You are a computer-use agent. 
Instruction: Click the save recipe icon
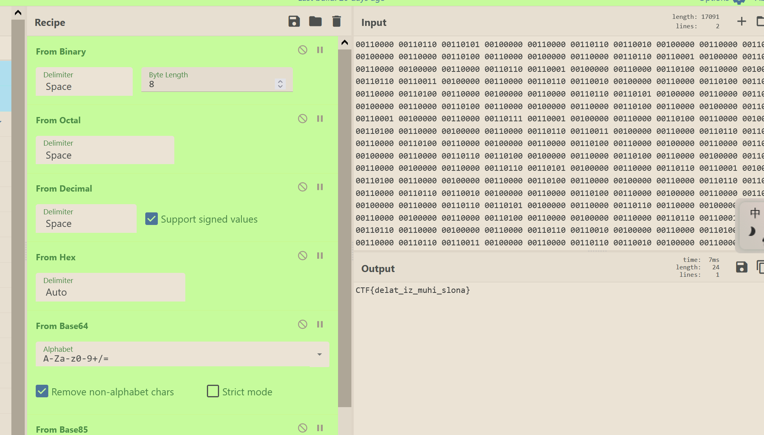click(294, 22)
